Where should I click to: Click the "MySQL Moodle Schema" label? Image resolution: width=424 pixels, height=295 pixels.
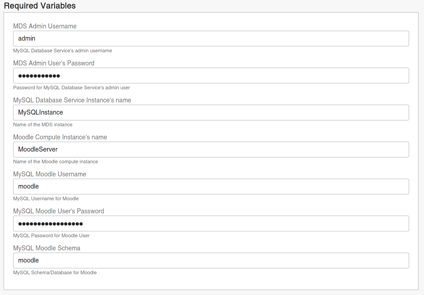[47, 248]
